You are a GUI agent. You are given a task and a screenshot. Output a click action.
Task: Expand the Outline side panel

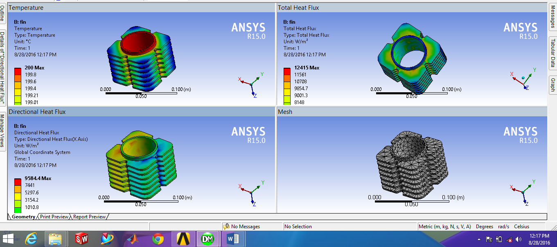point(2,14)
